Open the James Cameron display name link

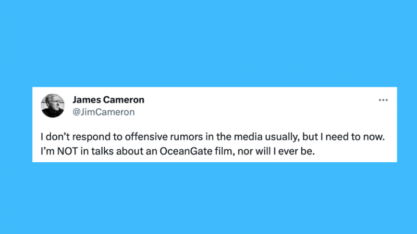click(108, 100)
